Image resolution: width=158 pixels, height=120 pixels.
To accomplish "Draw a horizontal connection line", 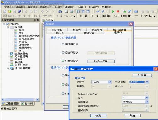I will [136, 16].
